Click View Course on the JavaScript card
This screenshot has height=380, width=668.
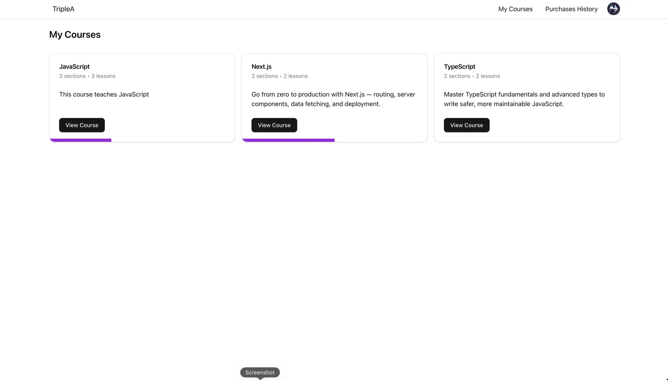[x=82, y=125]
